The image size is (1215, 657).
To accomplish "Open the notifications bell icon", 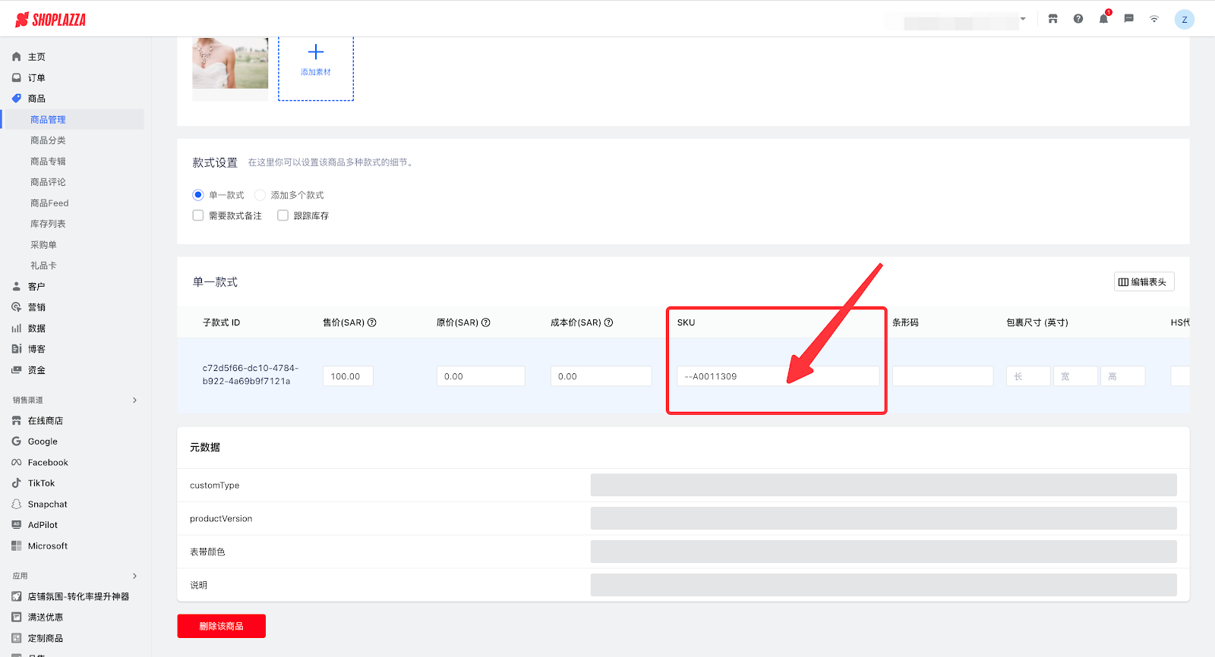I will (1103, 19).
